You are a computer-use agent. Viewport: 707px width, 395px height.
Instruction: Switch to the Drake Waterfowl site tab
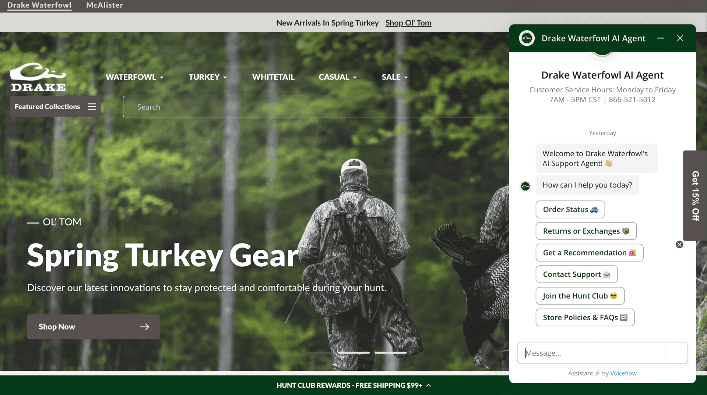coord(39,5)
